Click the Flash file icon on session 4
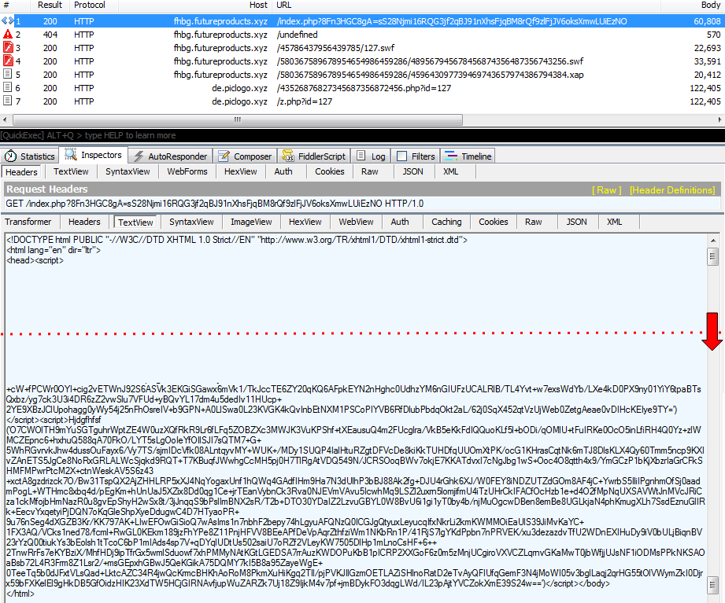Screen dimensions: 725x603 (x=7, y=61)
